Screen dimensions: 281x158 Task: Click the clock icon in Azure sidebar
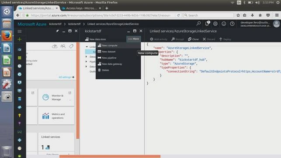tap(20, 66)
